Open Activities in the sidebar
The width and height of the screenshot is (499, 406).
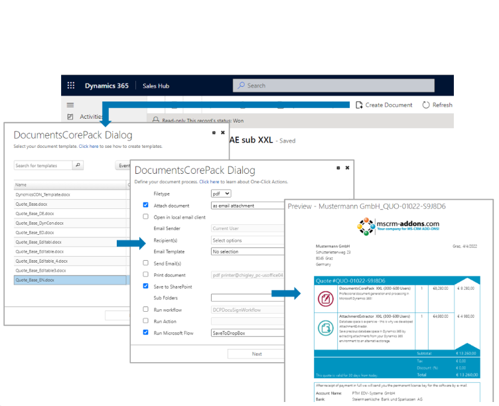pyautogui.click(x=92, y=117)
